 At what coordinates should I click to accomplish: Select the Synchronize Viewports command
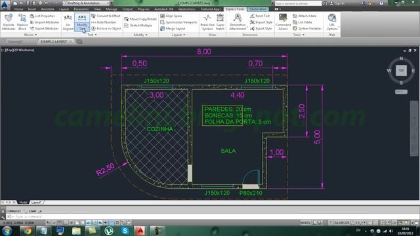[x=178, y=22]
